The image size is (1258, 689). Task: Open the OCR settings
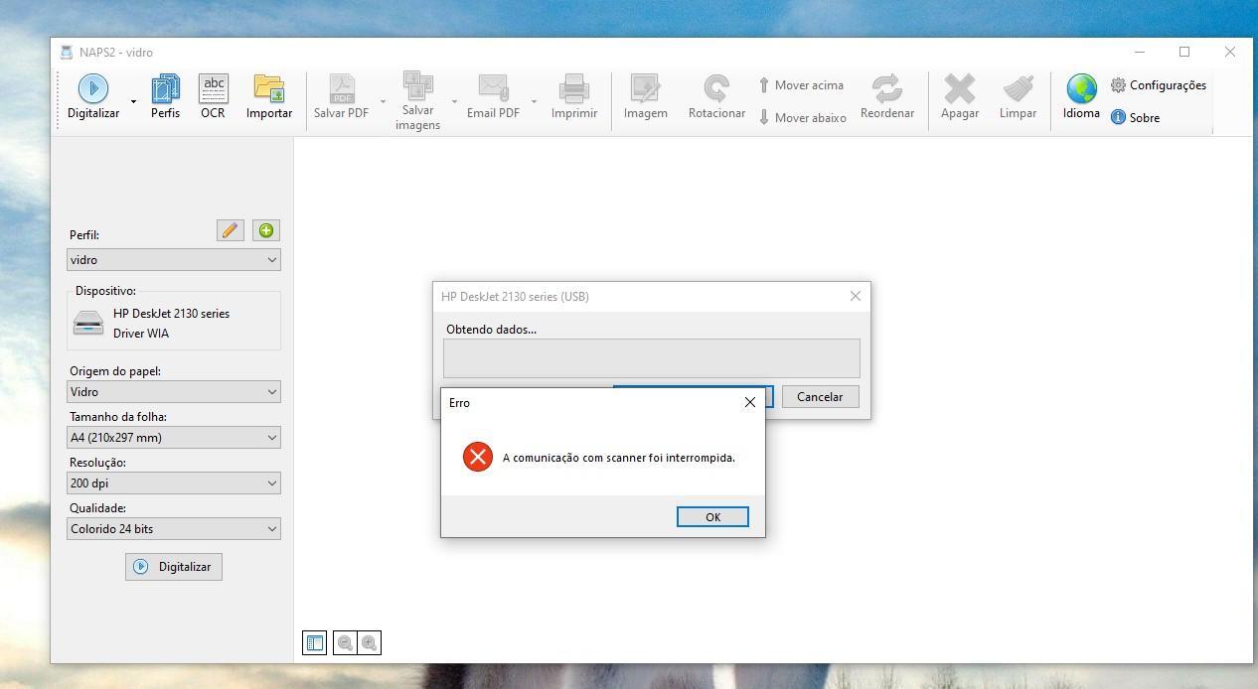click(213, 97)
